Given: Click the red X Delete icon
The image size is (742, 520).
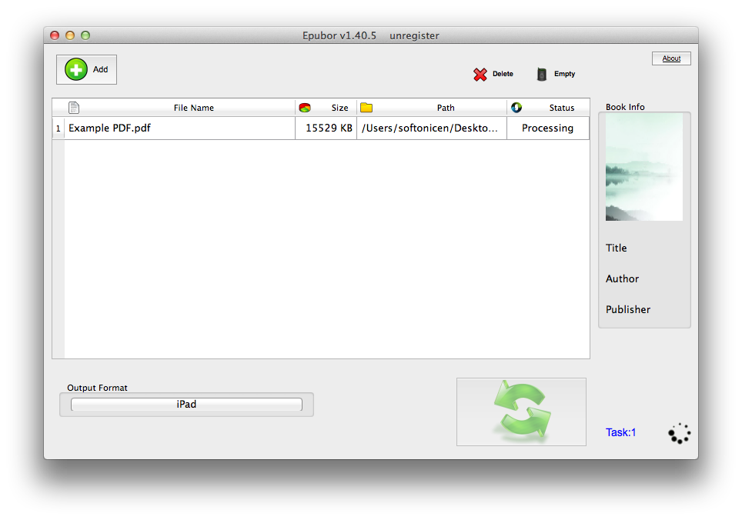Looking at the screenshot, I should pyautogui.click(x=480, y=75).
